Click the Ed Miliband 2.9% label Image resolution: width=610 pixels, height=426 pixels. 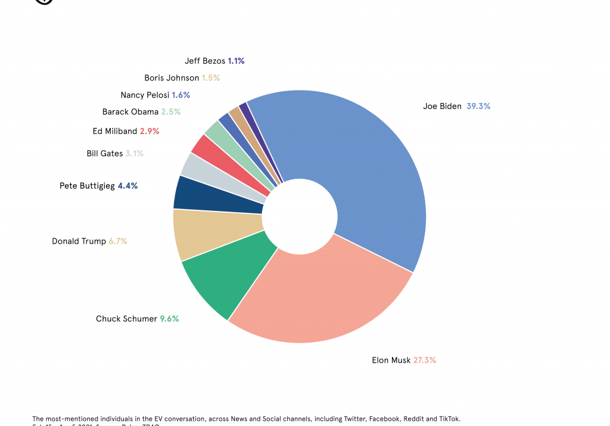(x=126, y=131)
